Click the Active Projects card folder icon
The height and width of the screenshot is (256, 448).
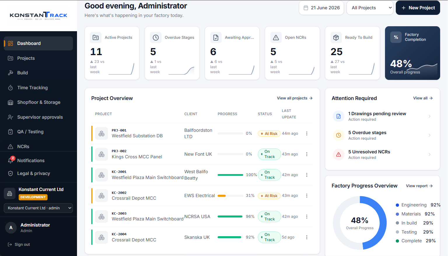click(96, 38)
